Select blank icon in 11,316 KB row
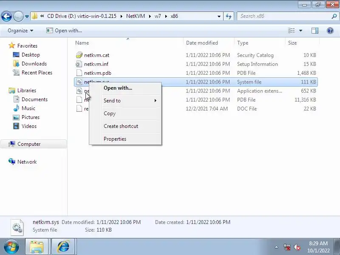The image size is (340, 255). (x=79, y=99)
